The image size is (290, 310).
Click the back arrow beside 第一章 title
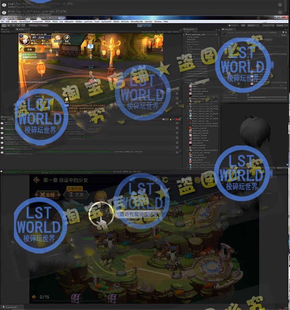[37, 180]
